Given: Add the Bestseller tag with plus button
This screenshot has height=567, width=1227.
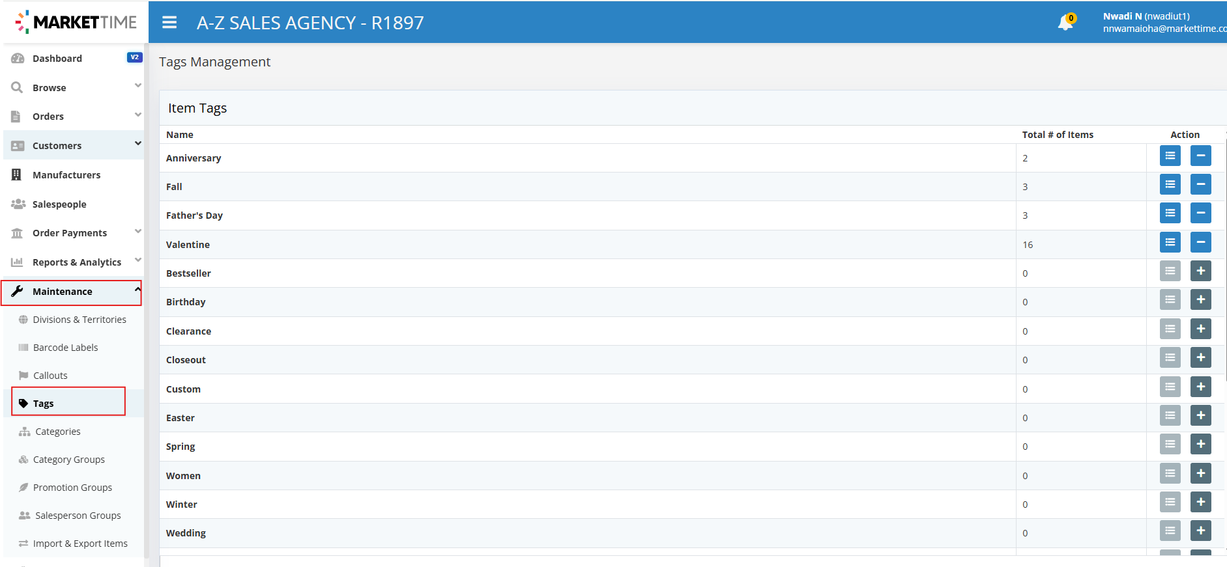Looking at the screenshot, I should pos(1201,271).
